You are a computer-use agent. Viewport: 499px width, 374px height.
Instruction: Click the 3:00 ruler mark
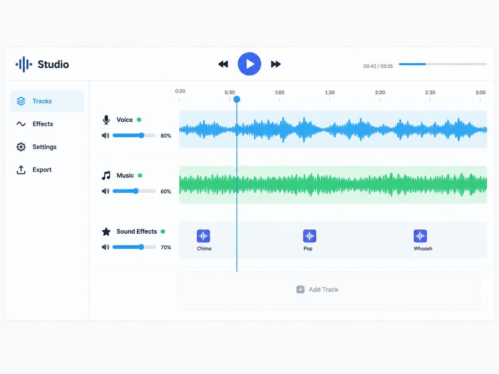click(x=480, y=93)
